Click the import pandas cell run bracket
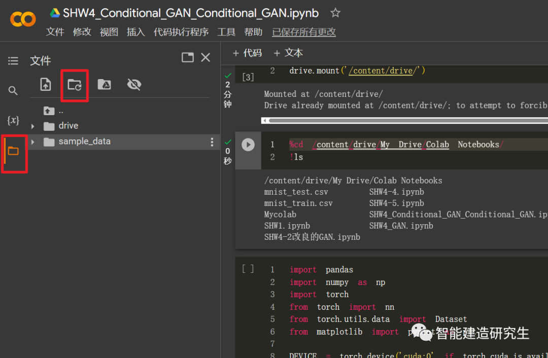 tap(248, 269)
